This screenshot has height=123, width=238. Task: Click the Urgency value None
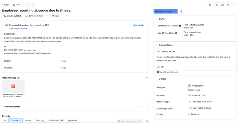[63, 68]
